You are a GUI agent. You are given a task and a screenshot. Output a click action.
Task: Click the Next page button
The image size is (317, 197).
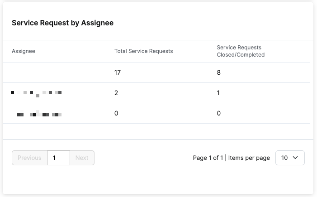coord(82,158)
